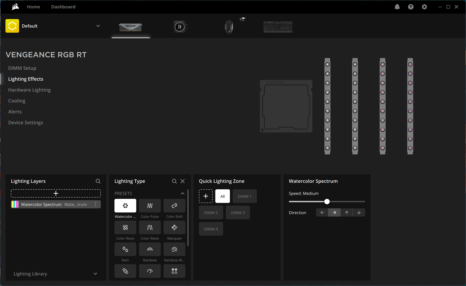Close the Lighting Type panel
Viewport: 466px width, 286px height.
pos(183,181)
